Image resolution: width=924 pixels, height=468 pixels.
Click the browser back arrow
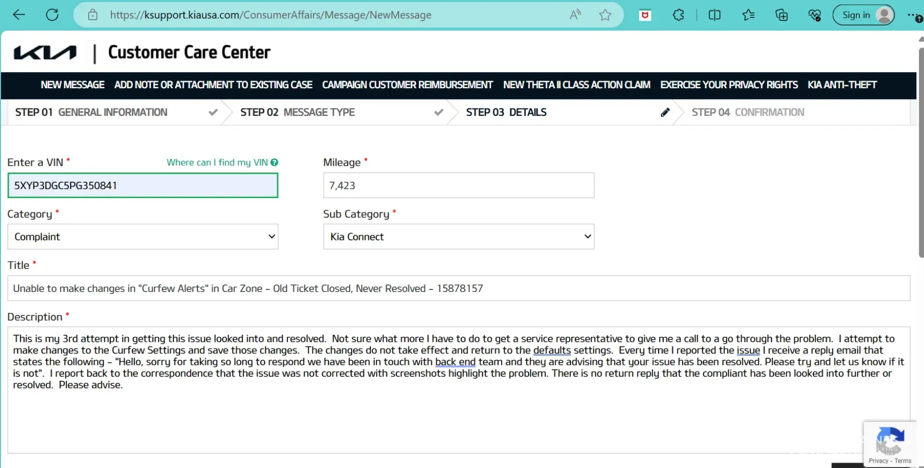pos(19,15)
